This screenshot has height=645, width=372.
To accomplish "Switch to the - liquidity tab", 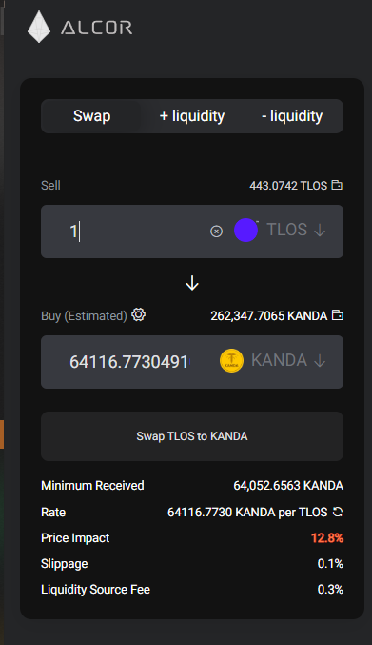I will [292, 116].
